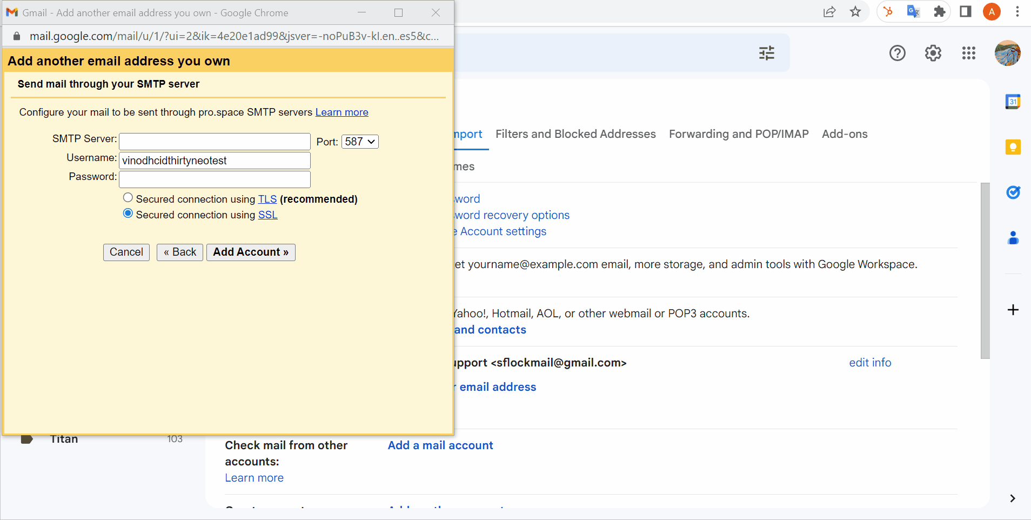The width and height of the screenshot is (1031, 520).
Task: Open Google Tasks in the sidebar
Action: click(1013, 192)
